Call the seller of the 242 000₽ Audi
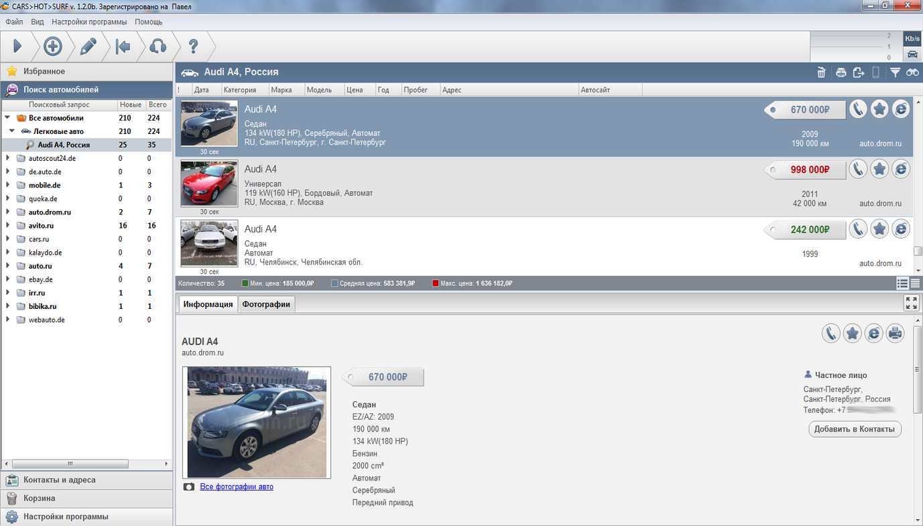 coord(858,229)
